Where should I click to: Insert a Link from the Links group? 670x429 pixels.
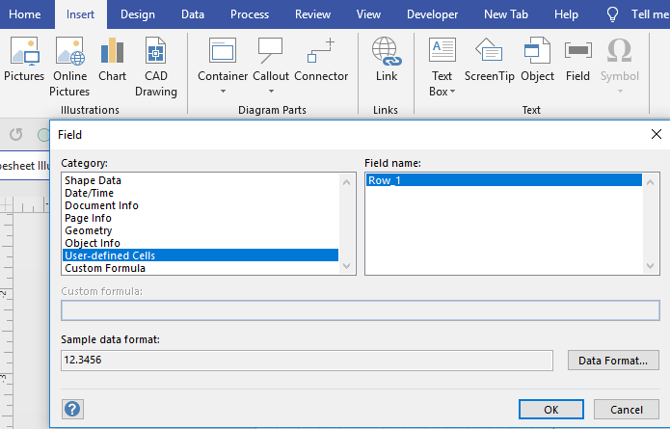pos(386,60)
